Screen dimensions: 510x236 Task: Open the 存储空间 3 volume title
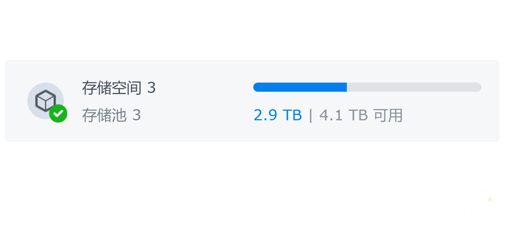click(119, 88)
